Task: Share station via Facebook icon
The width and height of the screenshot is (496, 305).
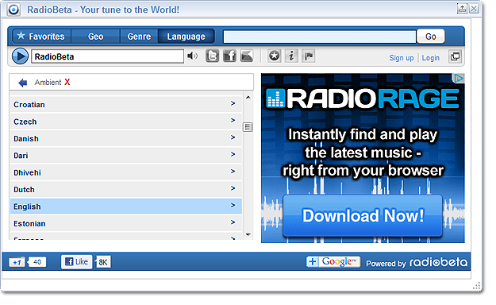Action: click(x=229, y=56)
